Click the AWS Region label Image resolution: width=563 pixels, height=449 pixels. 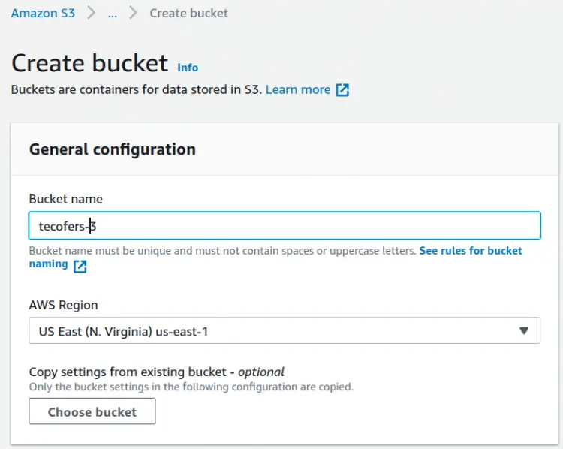tap(63, 305)
